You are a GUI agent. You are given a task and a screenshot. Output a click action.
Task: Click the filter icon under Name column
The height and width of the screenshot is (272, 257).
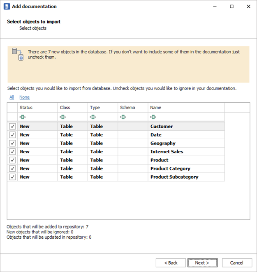click(x=153, y=117)
